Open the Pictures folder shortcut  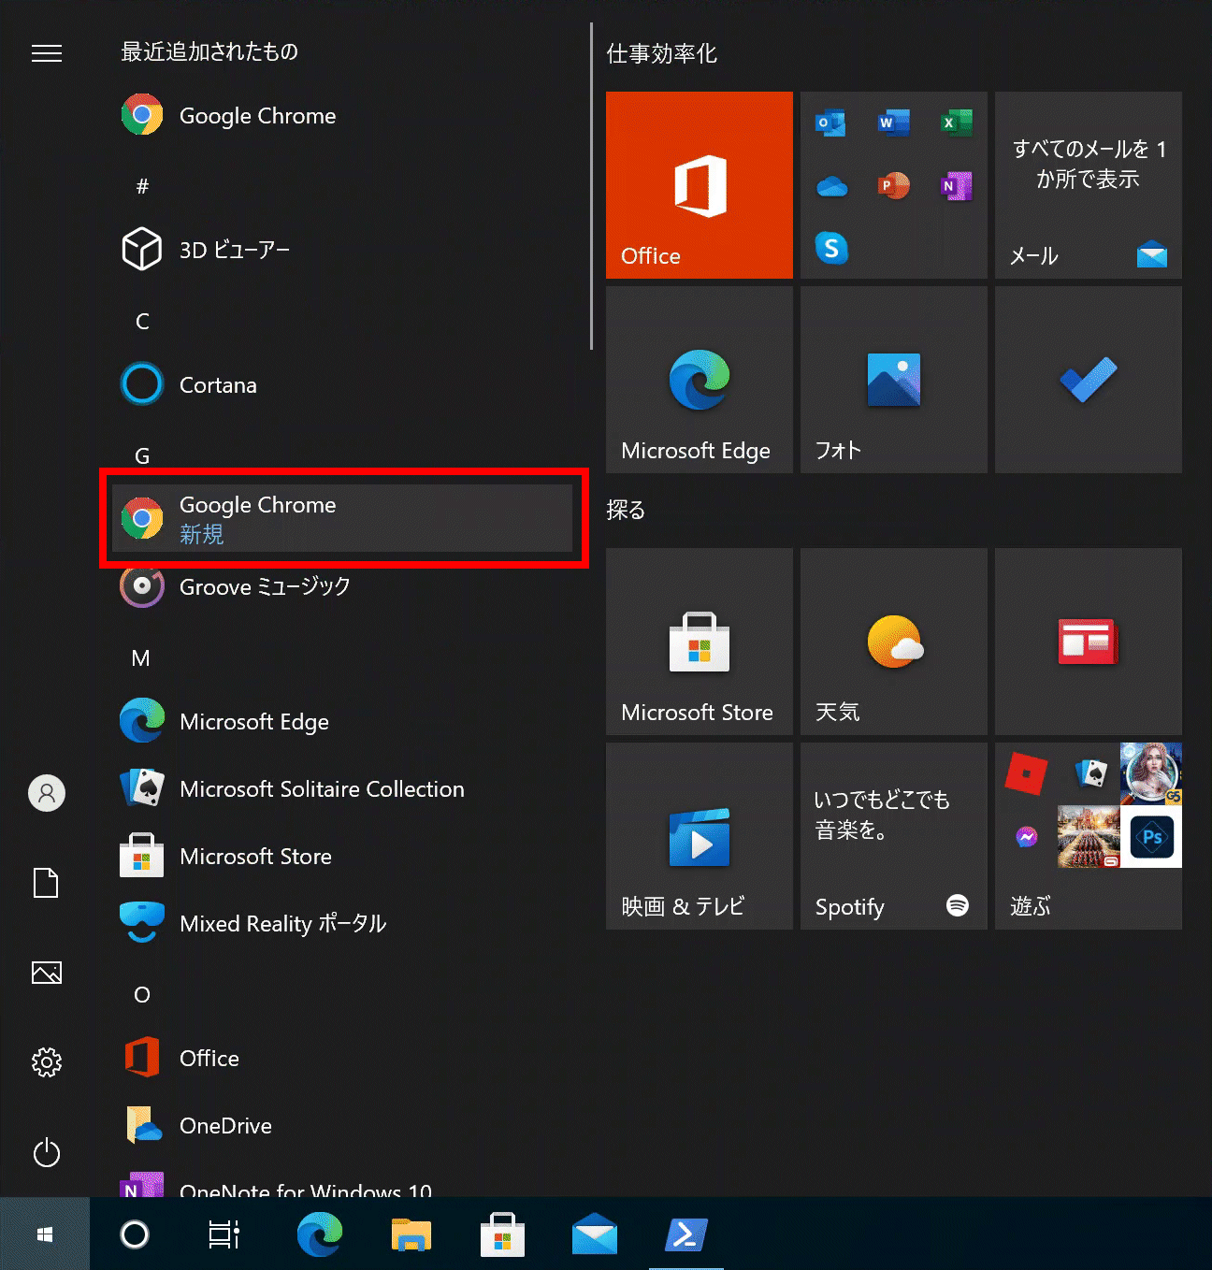[47, 973]
